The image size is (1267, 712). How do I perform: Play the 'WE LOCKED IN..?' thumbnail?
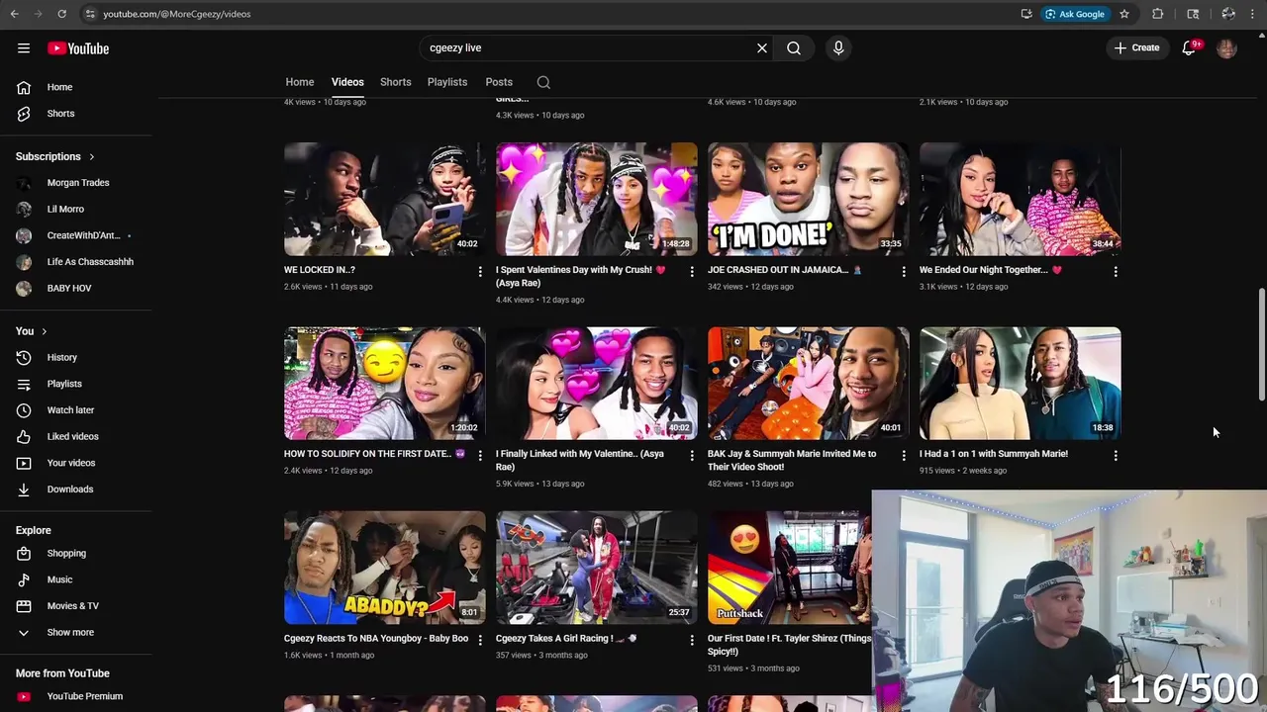(x=385, y=199)
